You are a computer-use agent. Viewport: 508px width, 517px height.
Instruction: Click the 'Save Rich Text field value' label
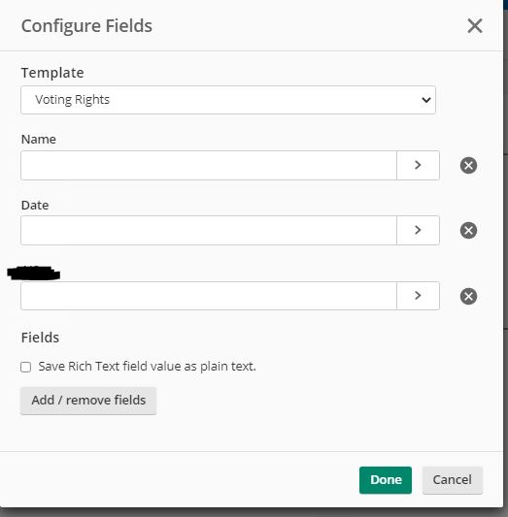coord(148,367)
